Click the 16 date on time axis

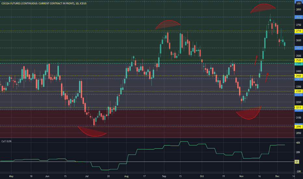tap(259, 176)
